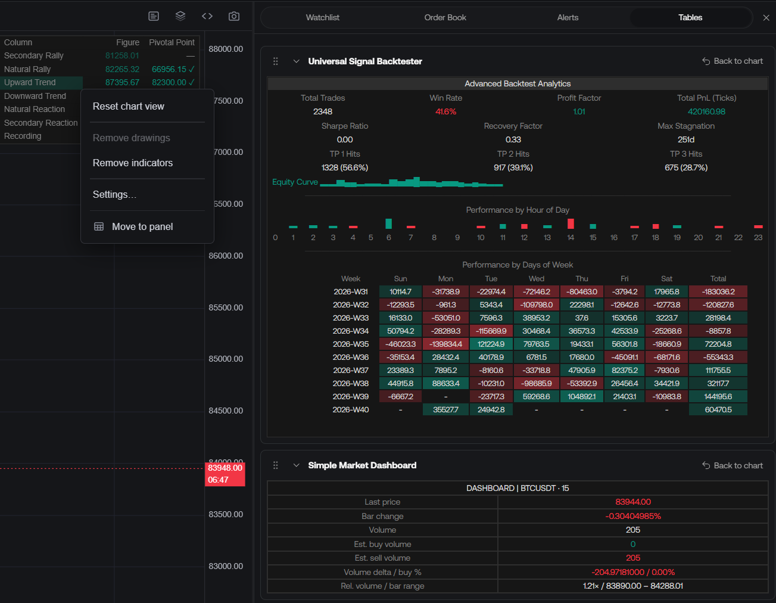Choose Remove indicators in the context menu
Screen dimensions: 776x603
click(147, 163)
